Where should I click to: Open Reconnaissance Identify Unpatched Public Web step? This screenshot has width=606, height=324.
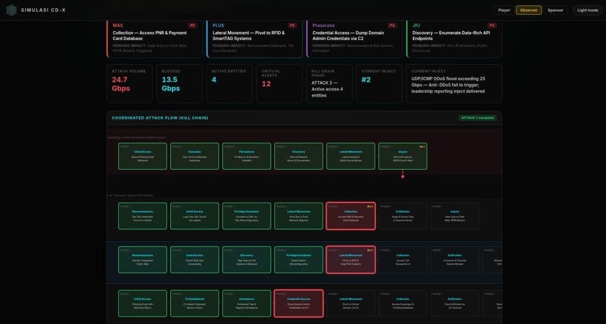pos(143,260)
